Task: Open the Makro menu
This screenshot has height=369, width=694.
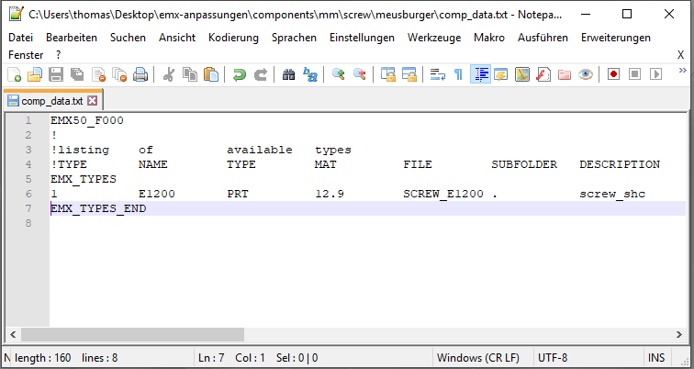Action: pos(489,38)
